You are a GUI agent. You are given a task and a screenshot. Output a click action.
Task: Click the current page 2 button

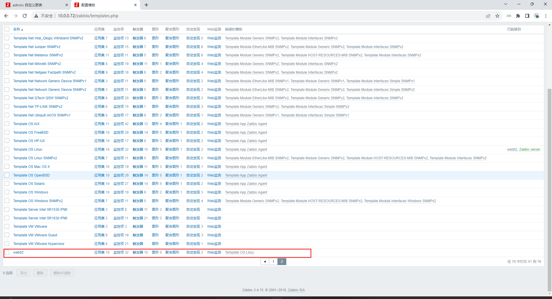tap(282, 262)
